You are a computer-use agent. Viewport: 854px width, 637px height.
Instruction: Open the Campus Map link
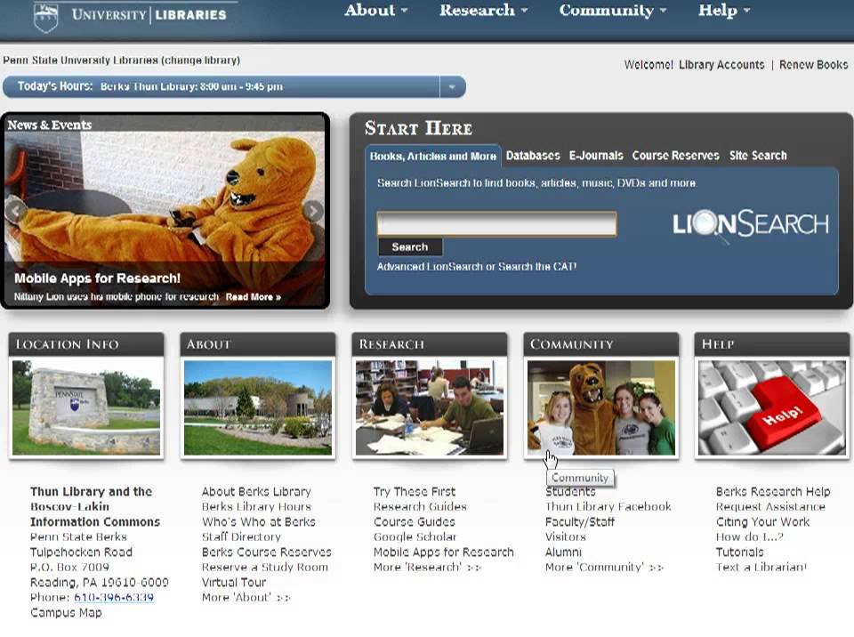(66, 612)
